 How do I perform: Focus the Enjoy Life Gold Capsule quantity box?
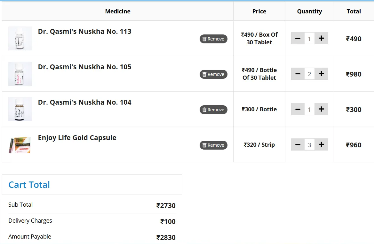tap(309, 145)
